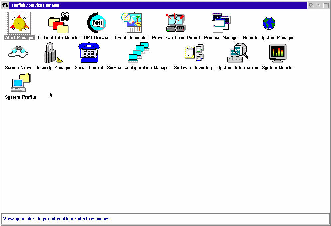Launch the Critical File Monitor folders icon

(x=59, y=23)
